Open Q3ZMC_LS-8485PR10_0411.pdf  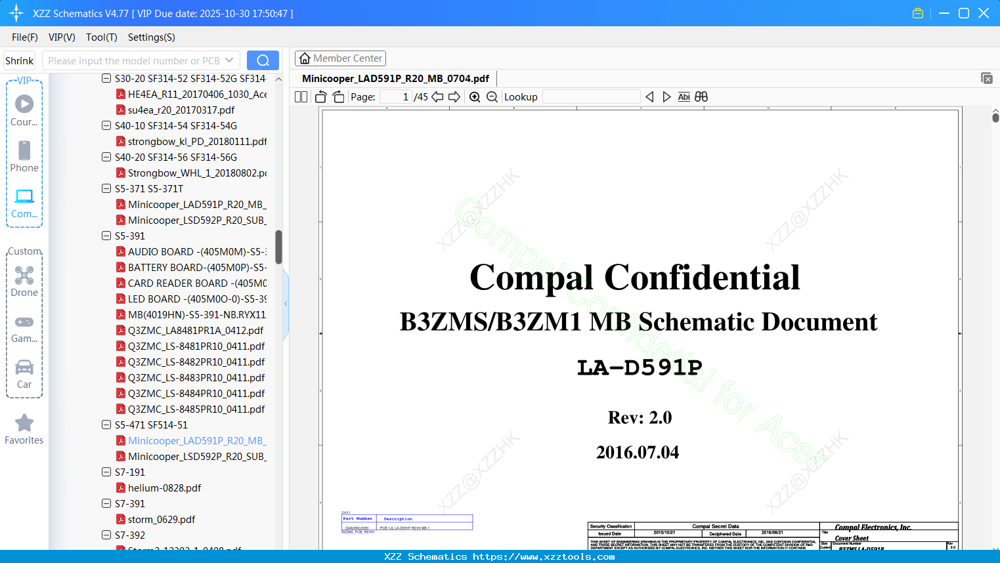[x=191, y=409]
